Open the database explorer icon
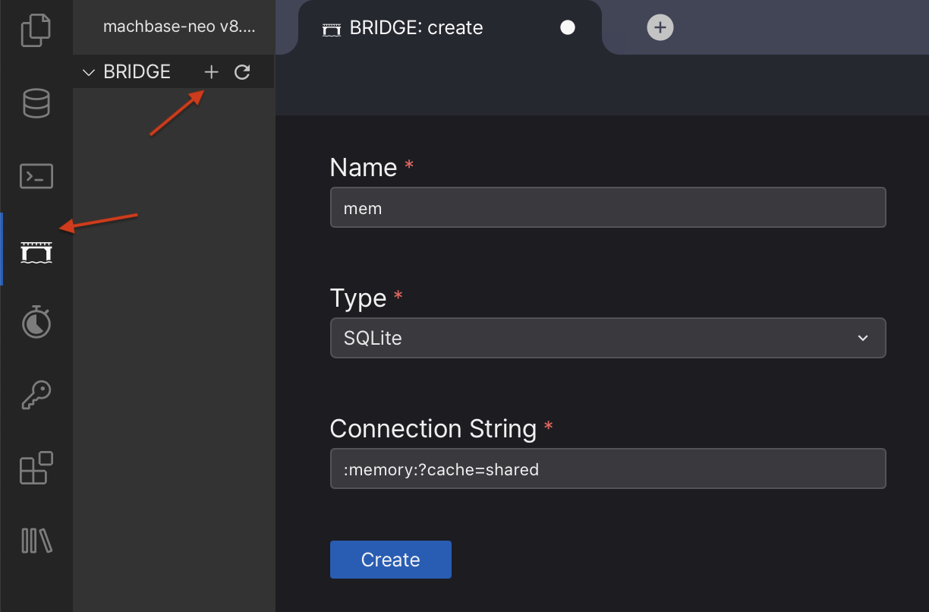929x612 pixels. coord(36,103)
